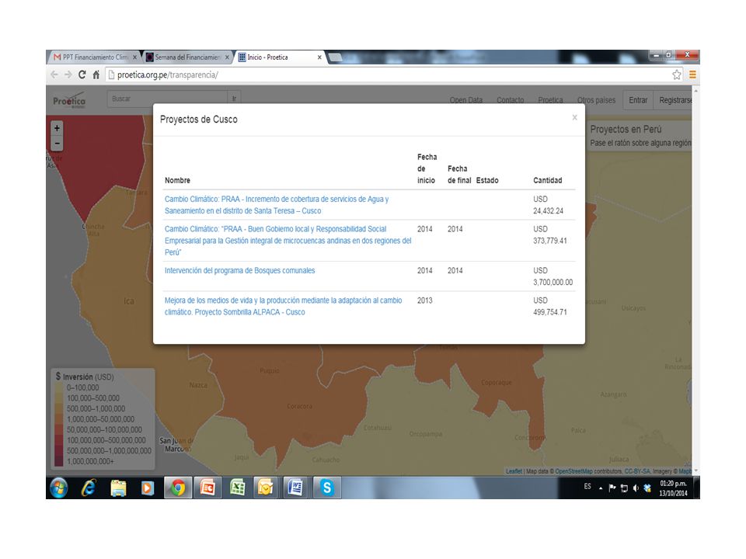
Task: Select the Inicio - Proetica tab
Action: tap(280, 57)
